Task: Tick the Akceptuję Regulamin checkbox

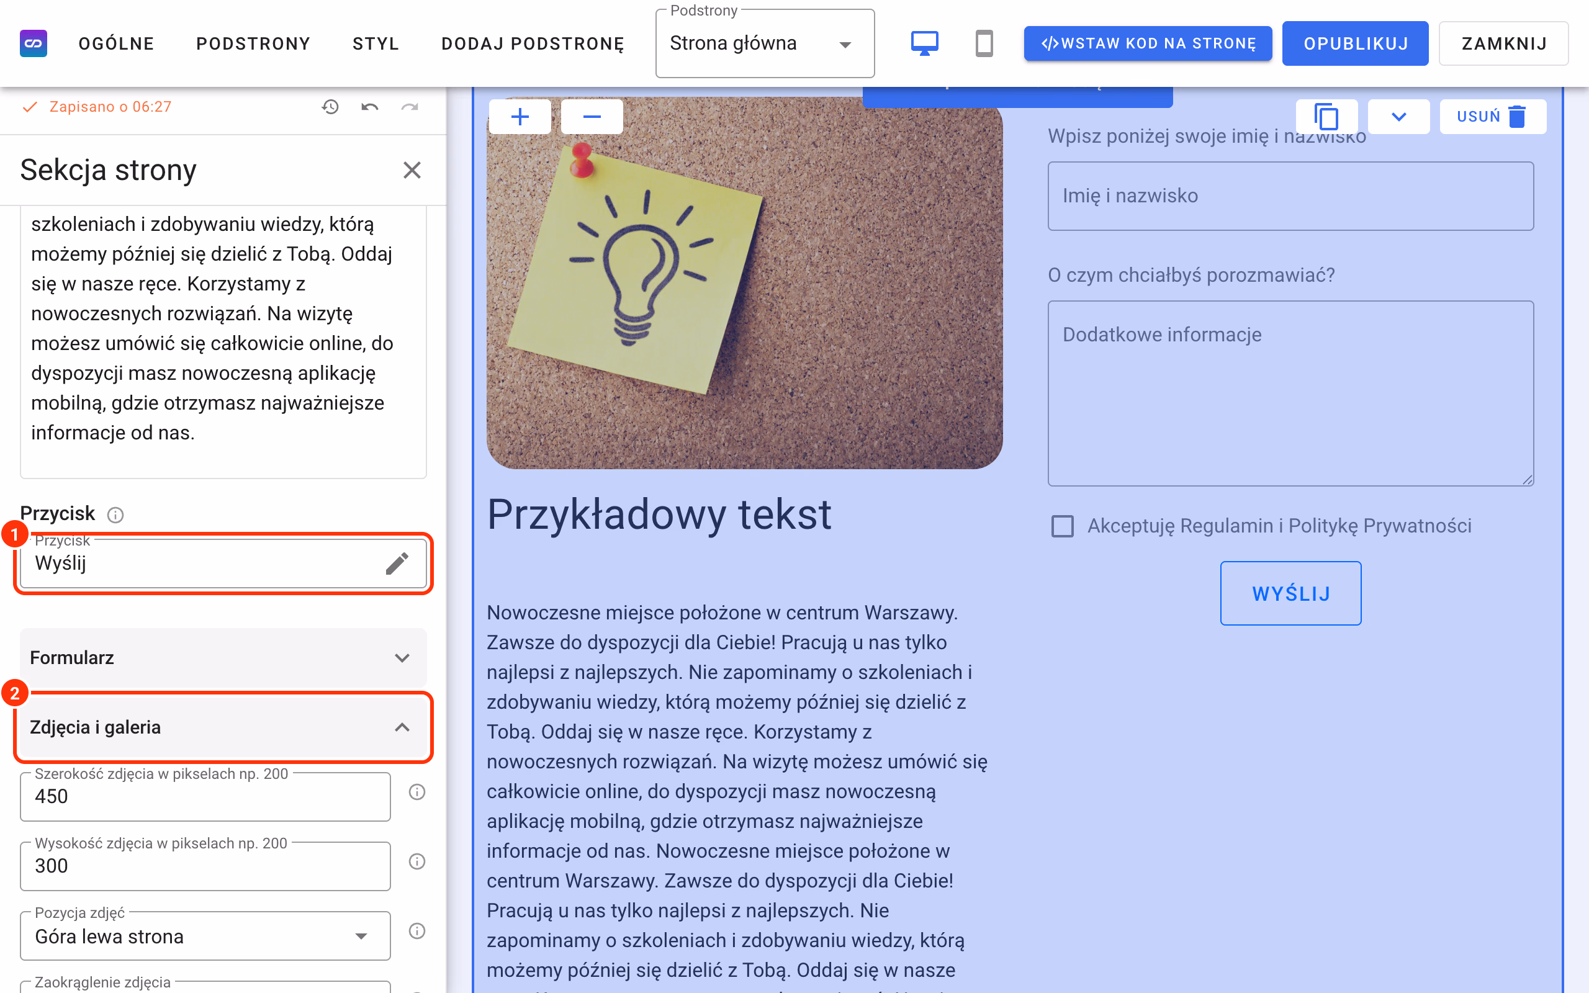Action: pyautogui.click(x=1063, y=526)
